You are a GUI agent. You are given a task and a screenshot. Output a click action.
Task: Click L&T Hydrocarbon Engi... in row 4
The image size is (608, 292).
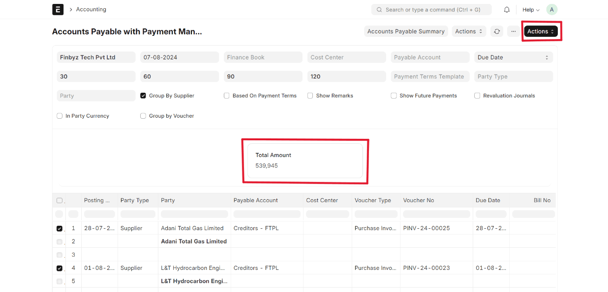[193, 268]
